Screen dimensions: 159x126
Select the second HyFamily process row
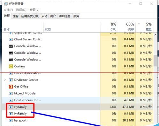click(77, 114)
